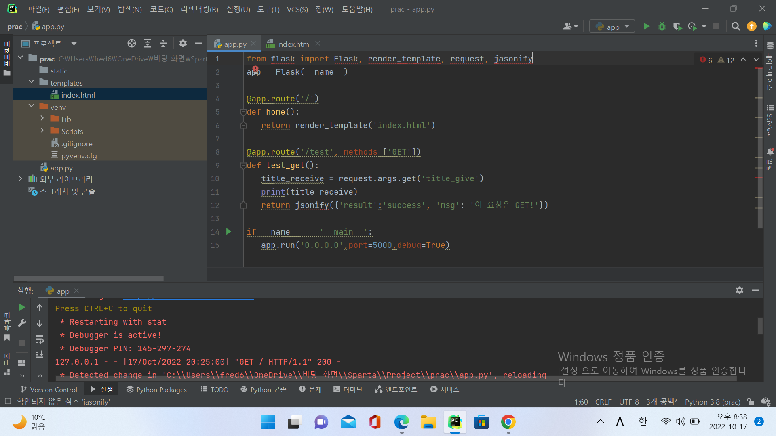Open the app run configuration dropdown
This screenshot has width=776, height=436.
tap(612, 27)
